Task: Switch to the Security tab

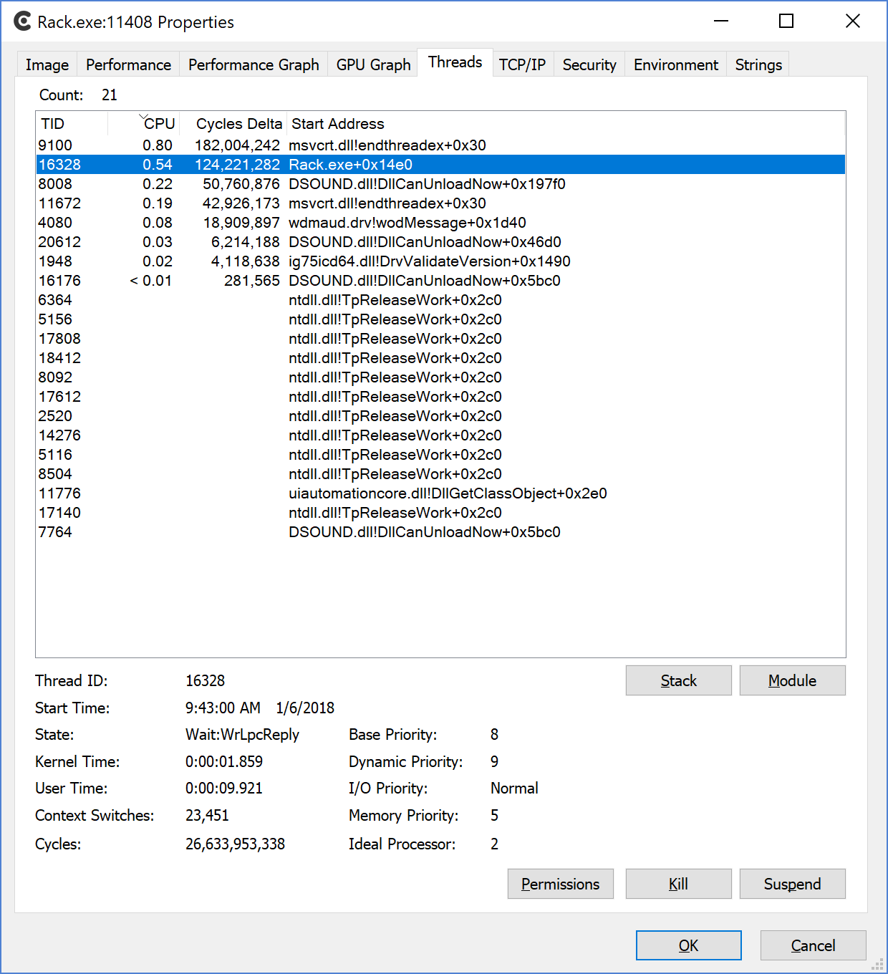Action: pyautogui.click(x=589, y=64)
